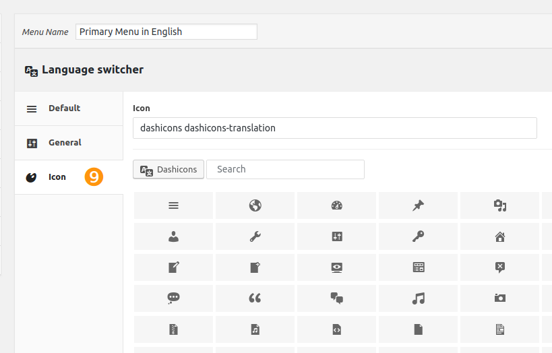Open the Dashicons icon set dropdown
Image resolution: width=552 pixels, height=353 pixels.
168,169
